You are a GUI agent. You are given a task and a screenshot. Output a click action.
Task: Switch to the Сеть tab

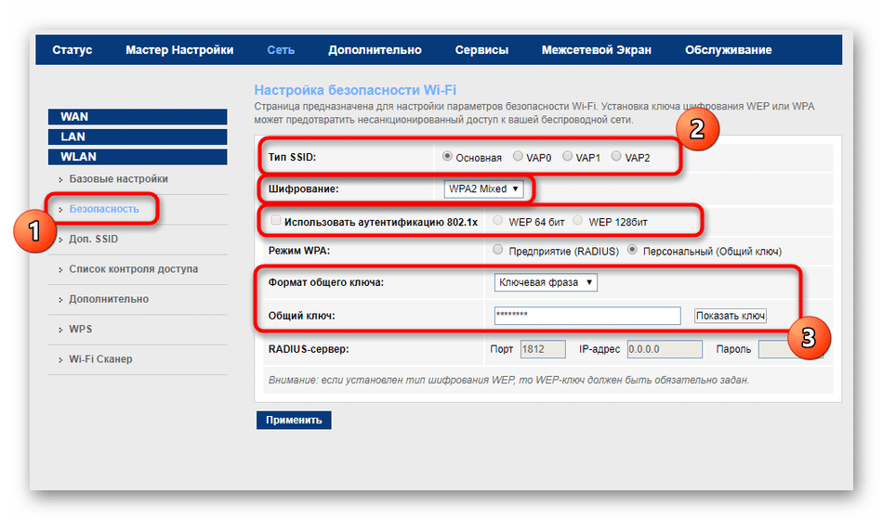click(281, 49)
